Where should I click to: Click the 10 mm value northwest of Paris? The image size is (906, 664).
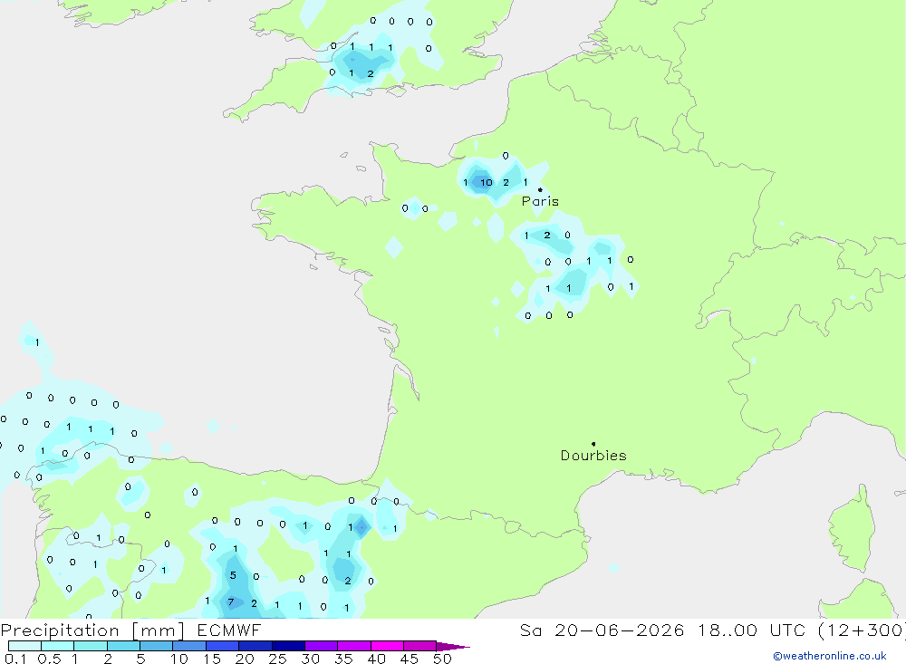487,183
